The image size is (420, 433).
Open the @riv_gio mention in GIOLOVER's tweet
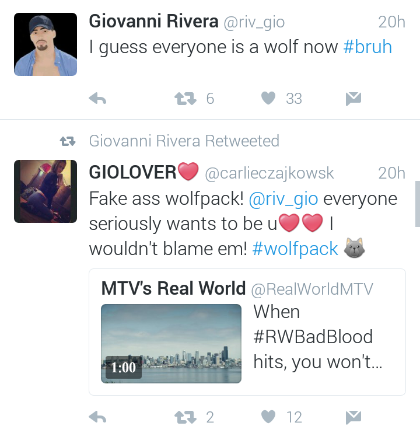coord(283,199)
